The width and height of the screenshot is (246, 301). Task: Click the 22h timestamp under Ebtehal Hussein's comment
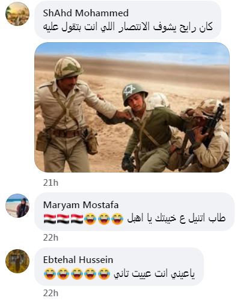(x=51, y=293)
